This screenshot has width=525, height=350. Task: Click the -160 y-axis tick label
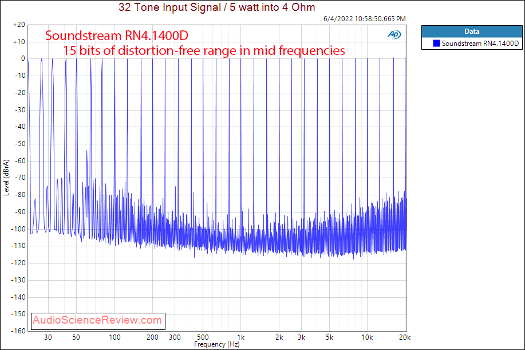(19, 331)
